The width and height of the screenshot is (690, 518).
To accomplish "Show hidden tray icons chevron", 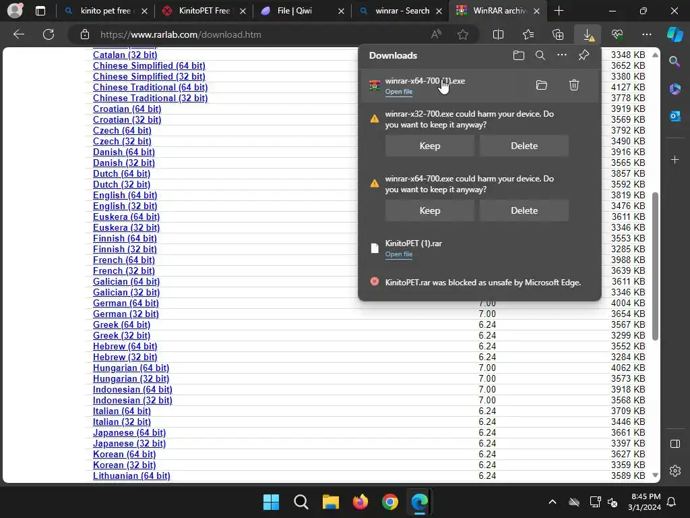I will (x=553, y=502).
